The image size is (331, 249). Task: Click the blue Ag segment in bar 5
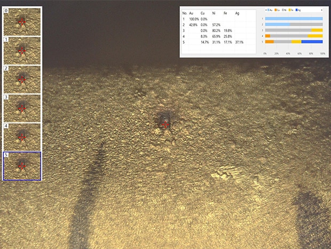pos(312,42)
